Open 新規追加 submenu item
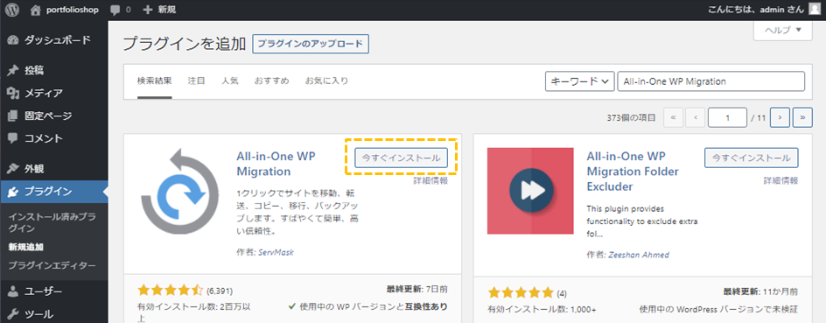This screenshot has width=826, height=323. tap(26, 247)
